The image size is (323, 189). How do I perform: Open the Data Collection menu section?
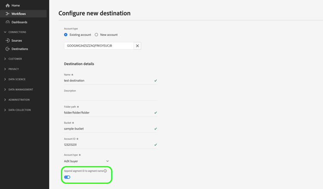coord(19,110)
